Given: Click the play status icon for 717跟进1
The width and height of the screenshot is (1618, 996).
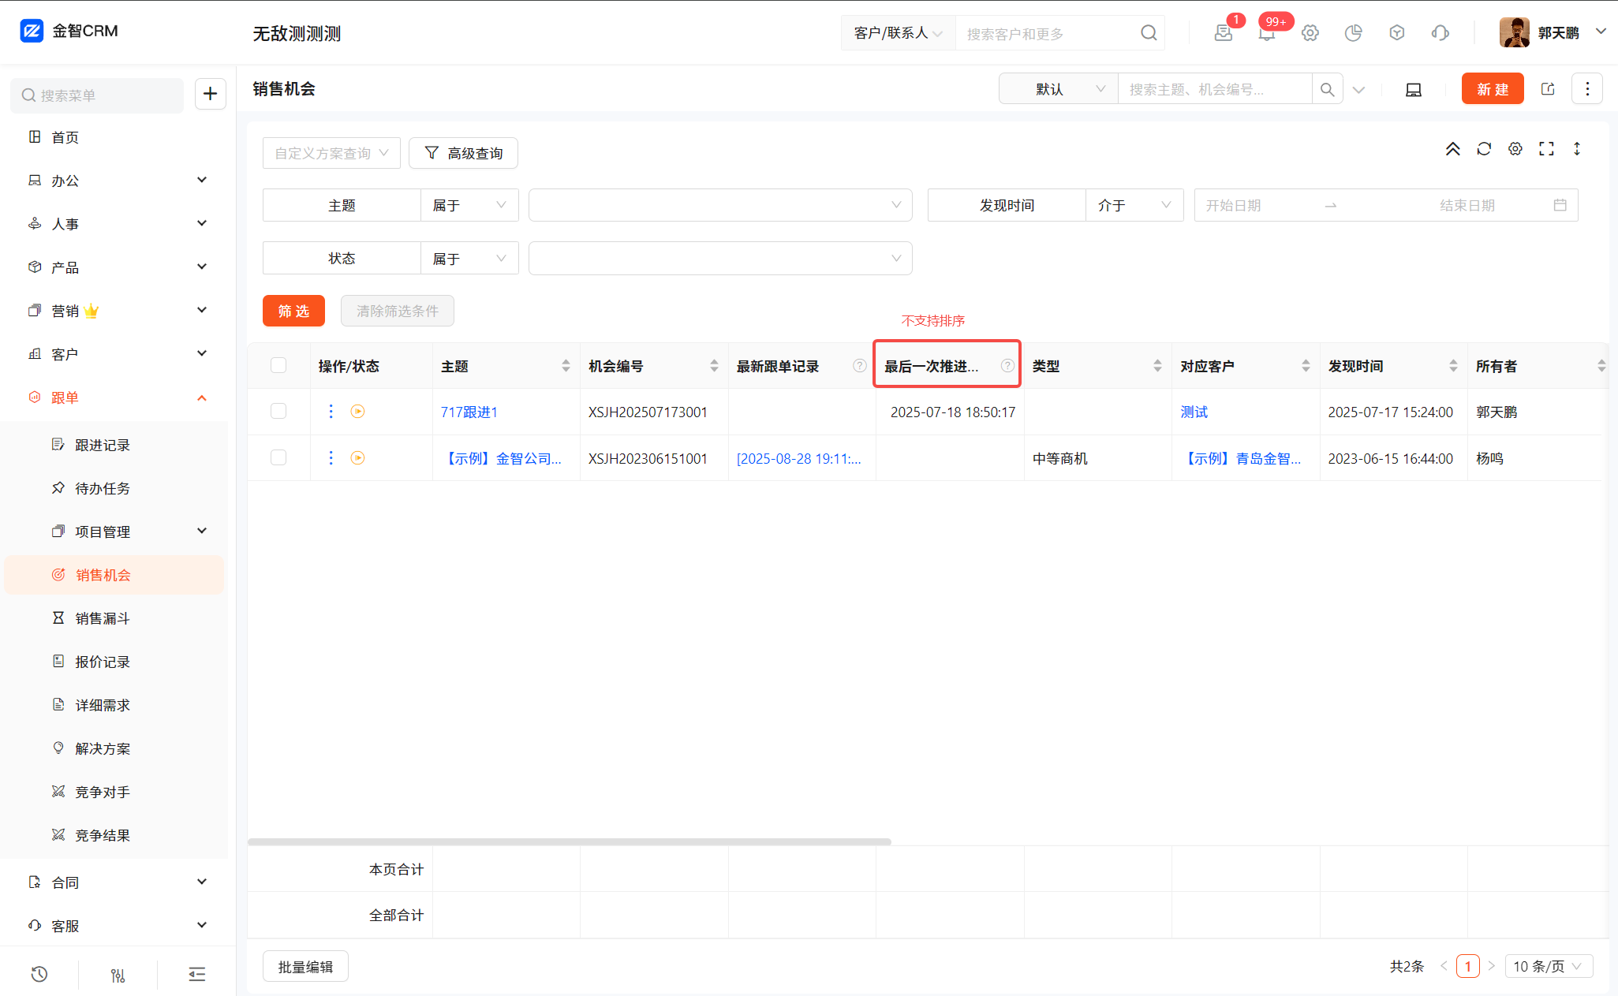Looking at the screenshot, I should pyautogui.click(x=357, y=412).
